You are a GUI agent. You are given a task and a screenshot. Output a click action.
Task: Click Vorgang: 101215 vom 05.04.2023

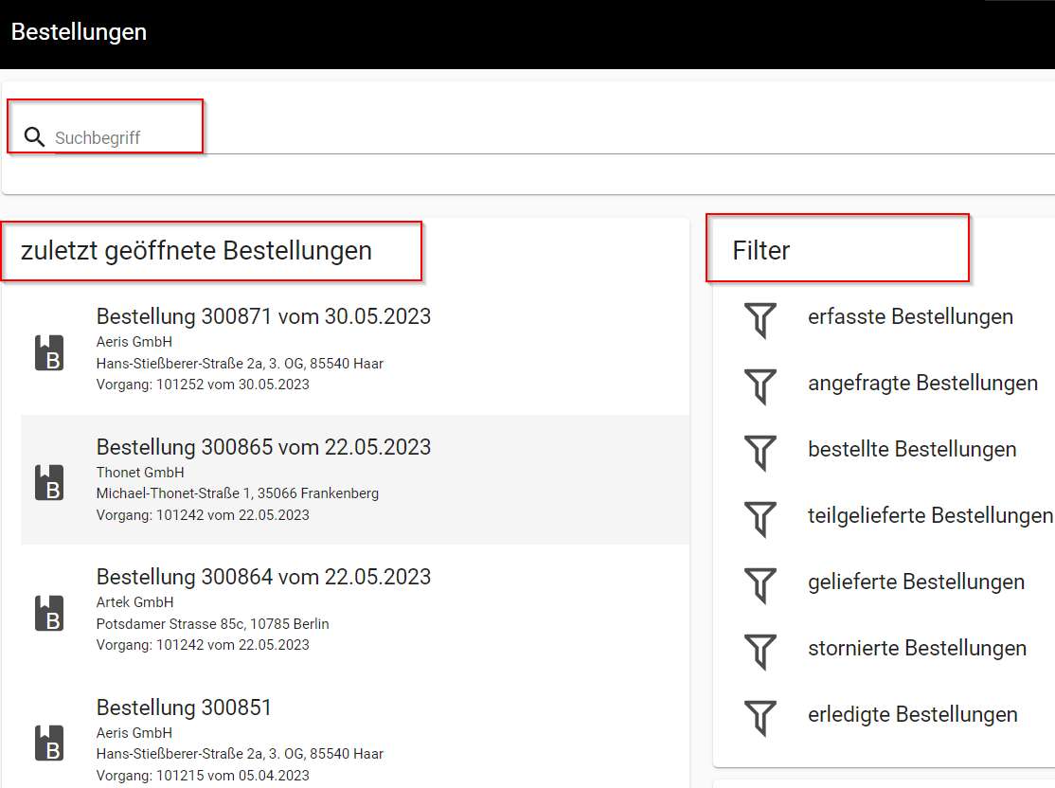[x=203, y=776]
